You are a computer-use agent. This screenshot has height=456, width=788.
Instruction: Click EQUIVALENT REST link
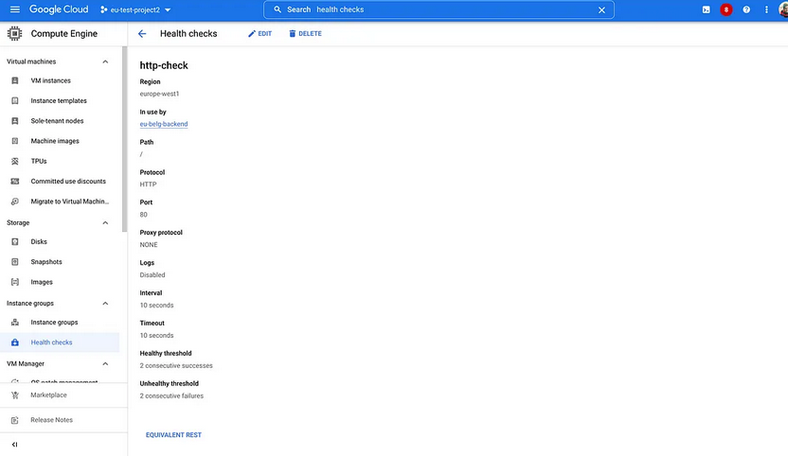pyautogui.click(x=173, y=435)
